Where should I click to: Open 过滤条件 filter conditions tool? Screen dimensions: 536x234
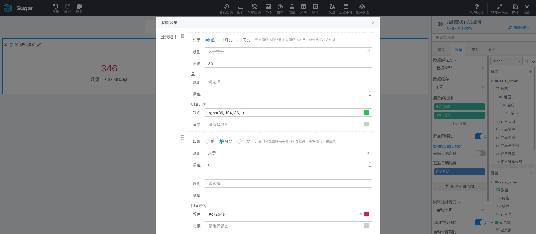346,9
